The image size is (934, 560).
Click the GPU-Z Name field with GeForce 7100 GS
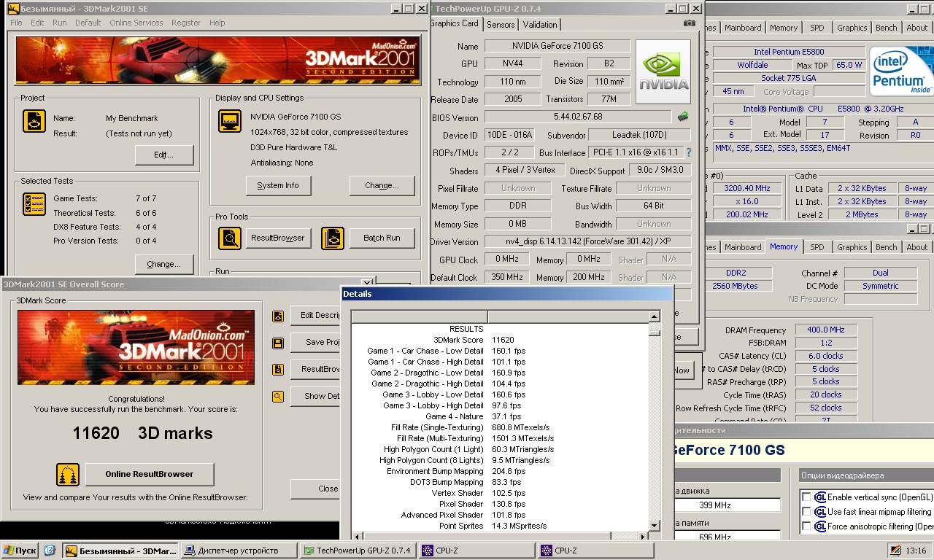[x=557, y=46]
